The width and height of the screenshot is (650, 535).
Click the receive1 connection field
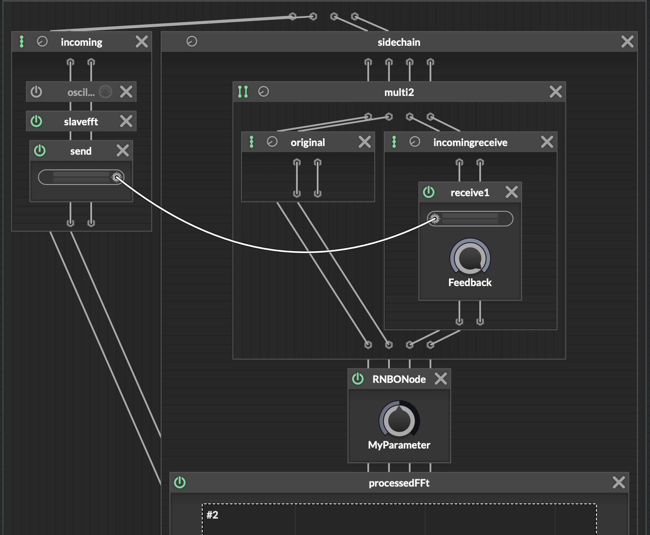[470, 219]
